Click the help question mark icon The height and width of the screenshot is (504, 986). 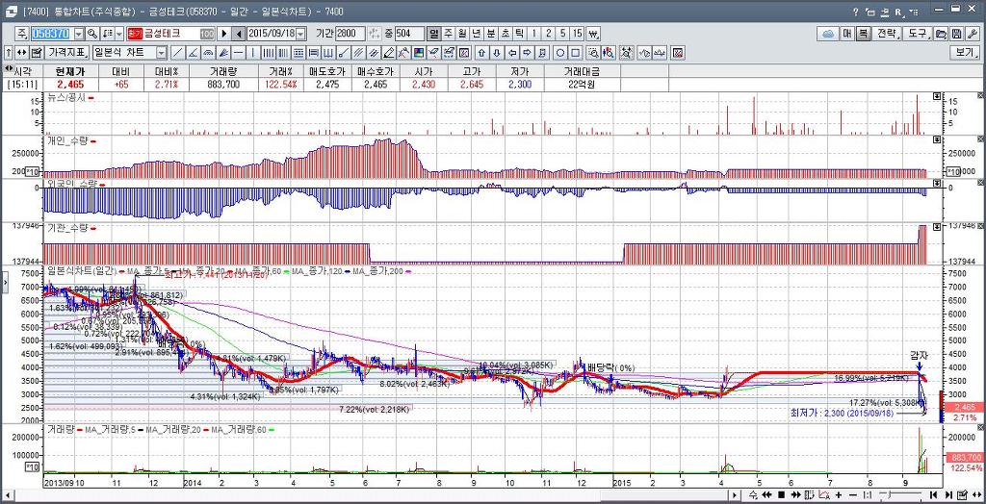coord(856,12)
